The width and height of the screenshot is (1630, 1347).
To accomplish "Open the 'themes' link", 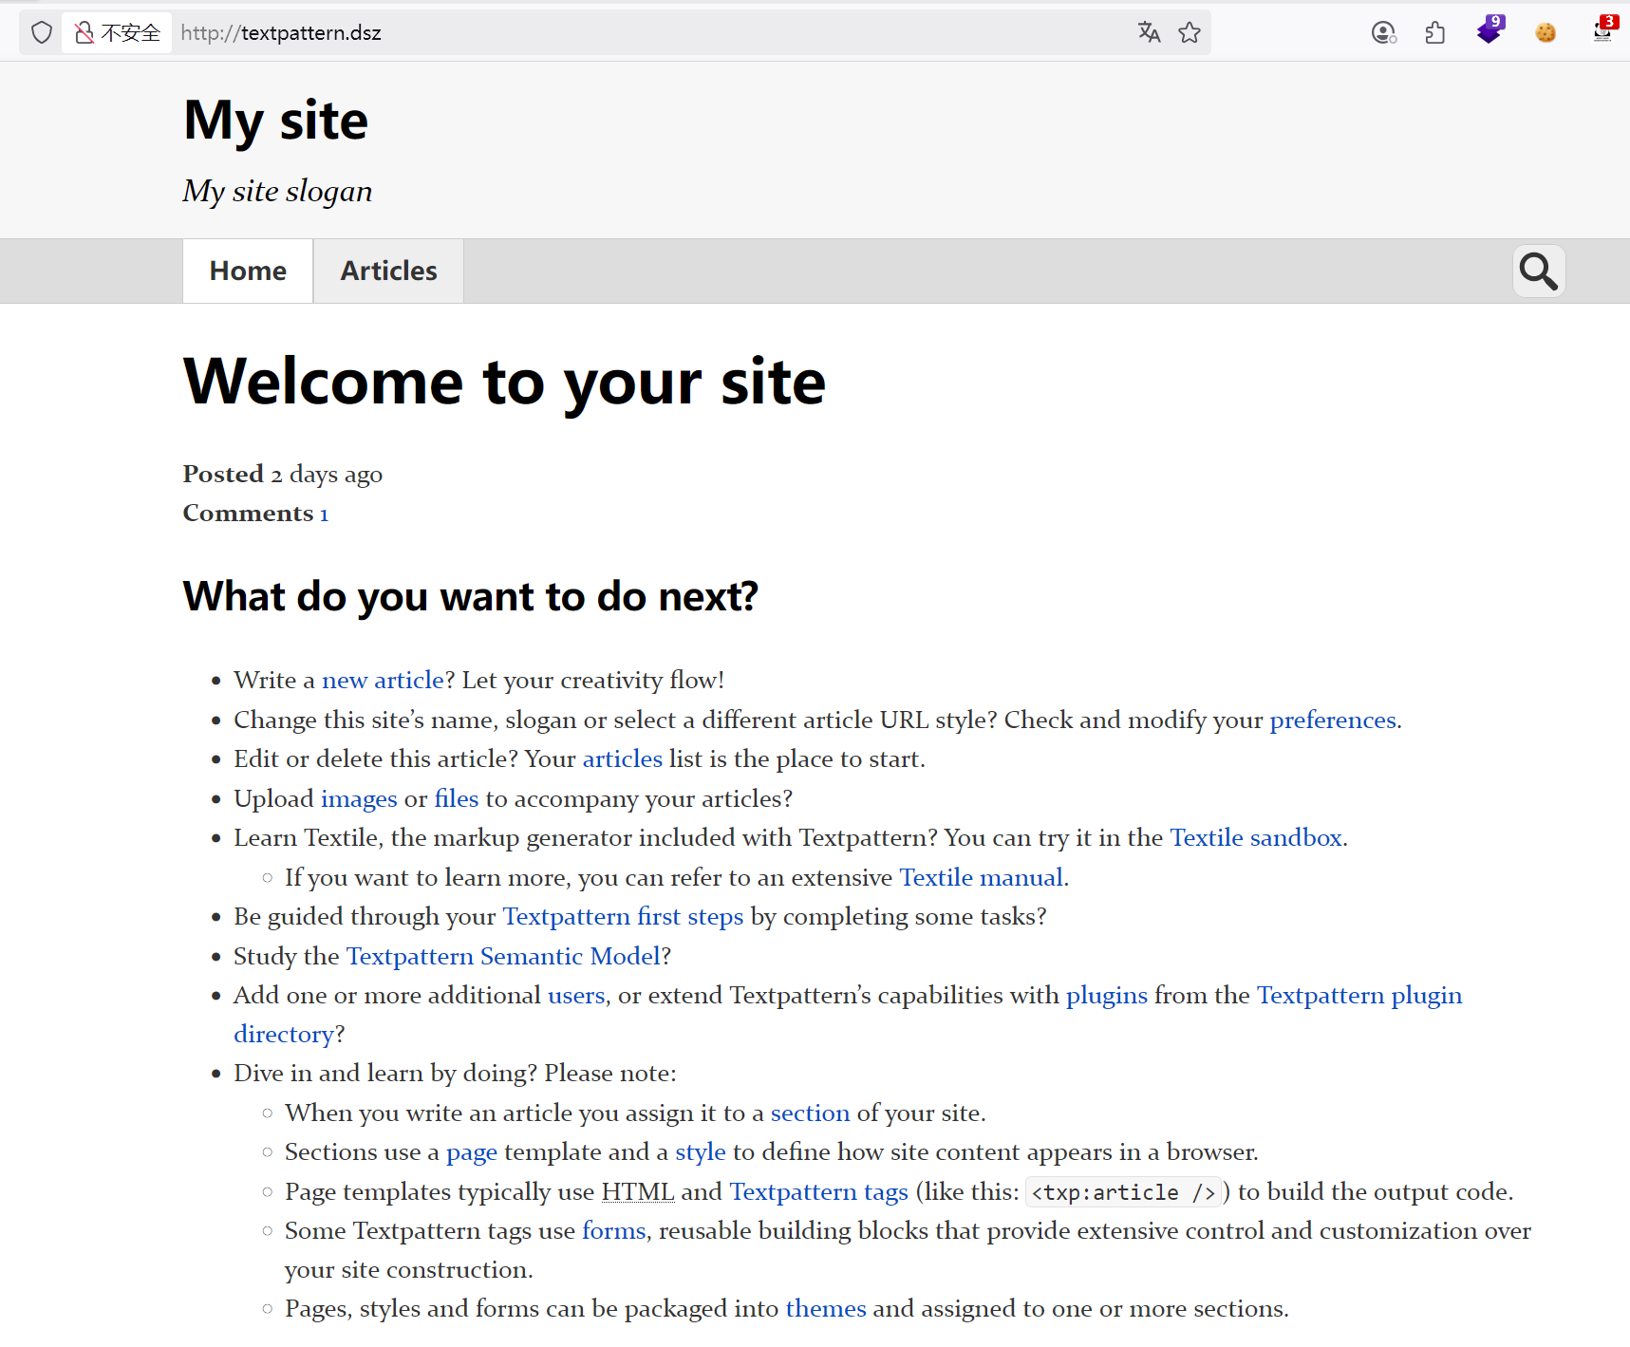I will (x=825, y=1309).
